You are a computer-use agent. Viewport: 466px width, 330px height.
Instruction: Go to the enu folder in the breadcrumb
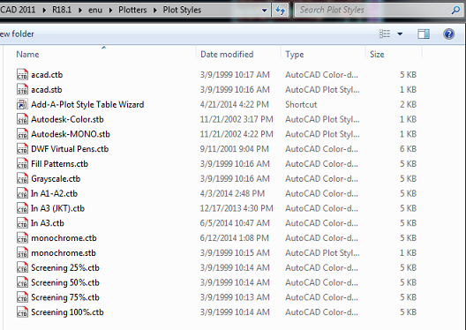click(x=95, y=10)
